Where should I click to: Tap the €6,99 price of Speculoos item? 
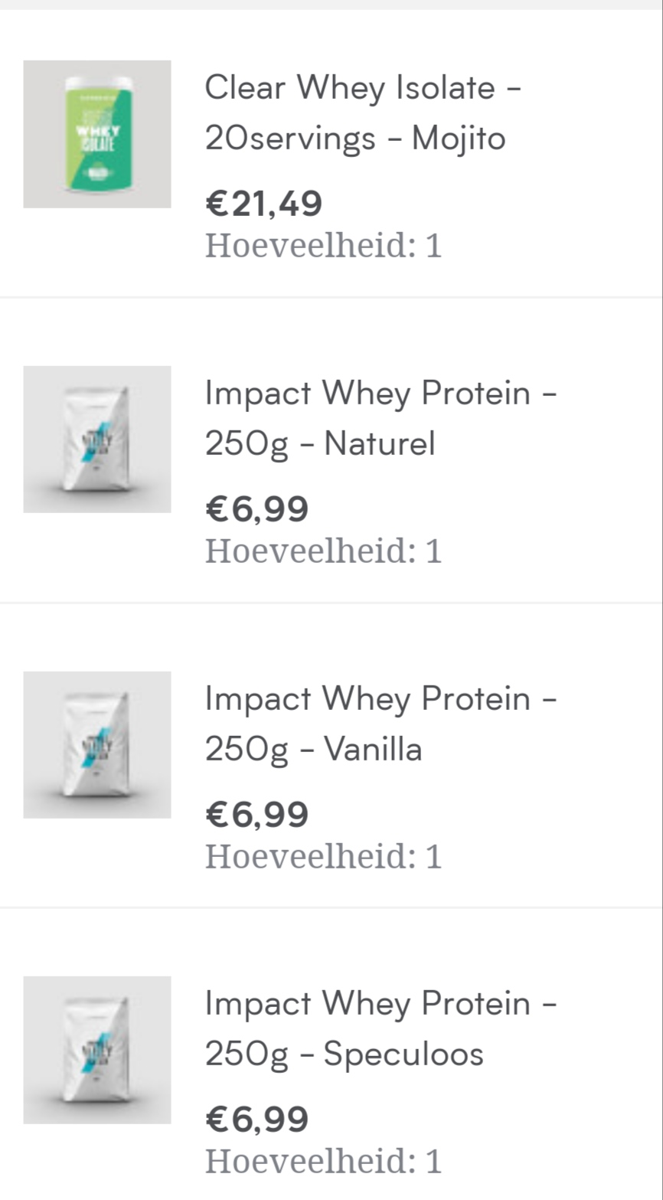tap(257, 1119)
